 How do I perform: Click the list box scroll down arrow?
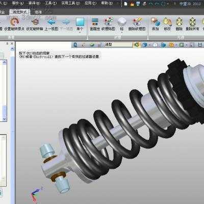click(5, 119)
